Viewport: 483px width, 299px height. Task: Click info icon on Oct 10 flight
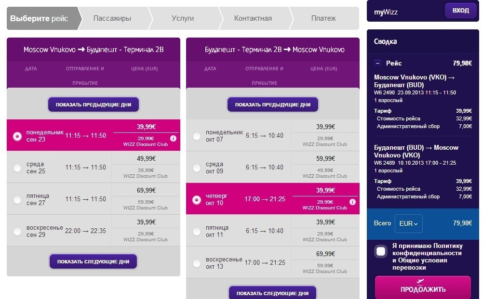click(x=352, y=202)
